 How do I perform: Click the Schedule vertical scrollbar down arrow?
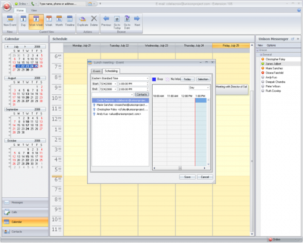pos(252,234)
